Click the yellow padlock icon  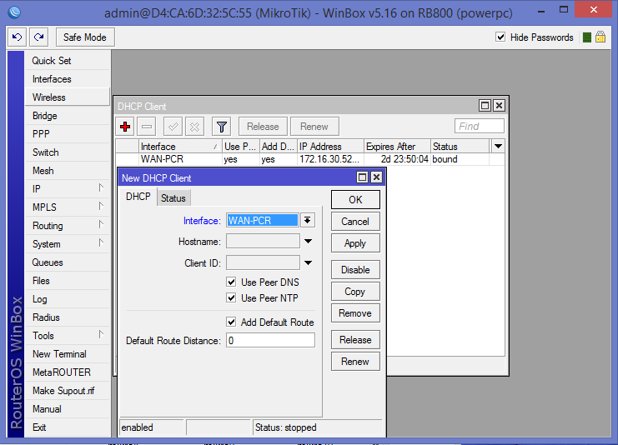(600, 37)
